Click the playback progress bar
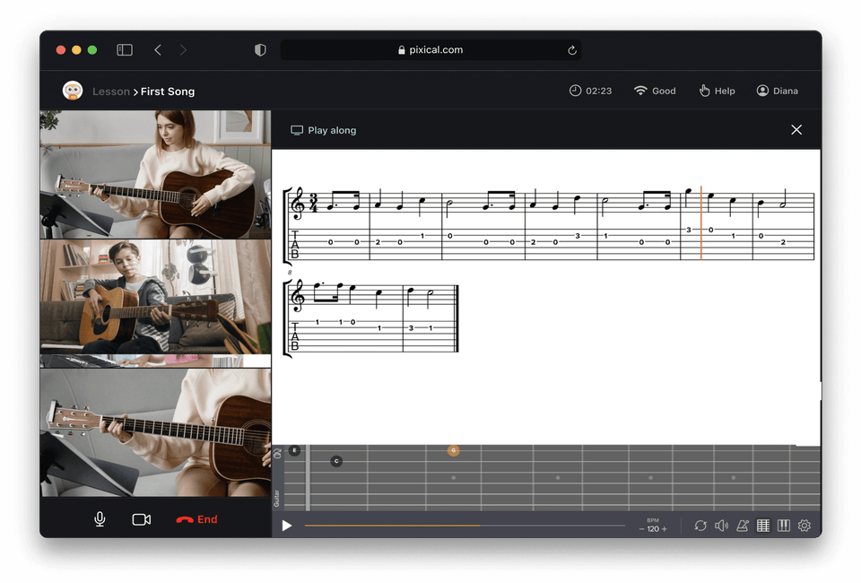 [x=465, y=526]
